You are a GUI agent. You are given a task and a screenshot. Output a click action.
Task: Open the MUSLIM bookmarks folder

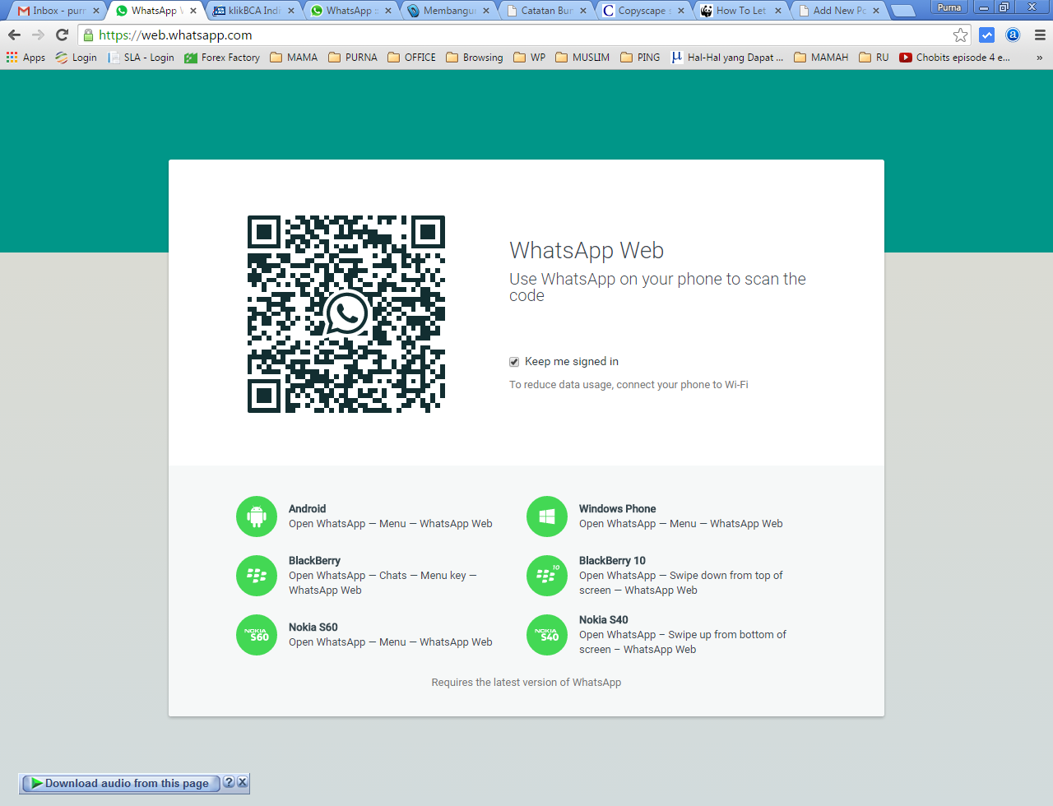tap(582, 58)
